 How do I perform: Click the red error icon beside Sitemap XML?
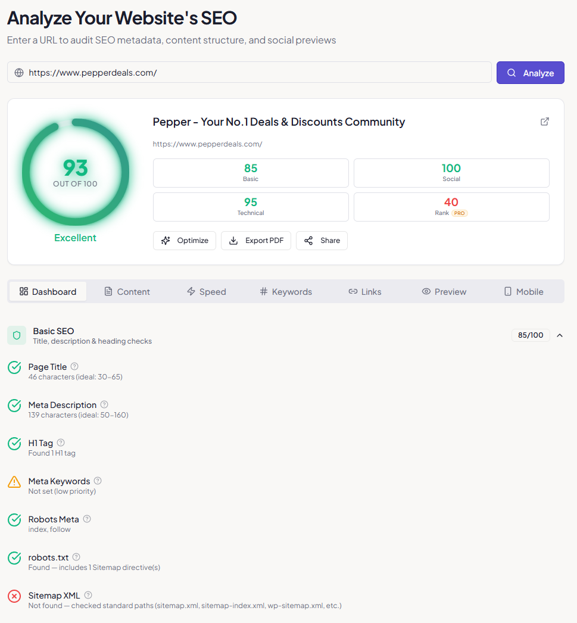pyautogui.click(x=14, y=596)
